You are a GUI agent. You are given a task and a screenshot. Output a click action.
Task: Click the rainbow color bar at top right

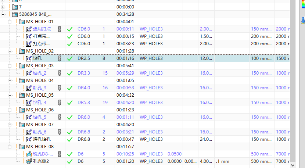303,4
